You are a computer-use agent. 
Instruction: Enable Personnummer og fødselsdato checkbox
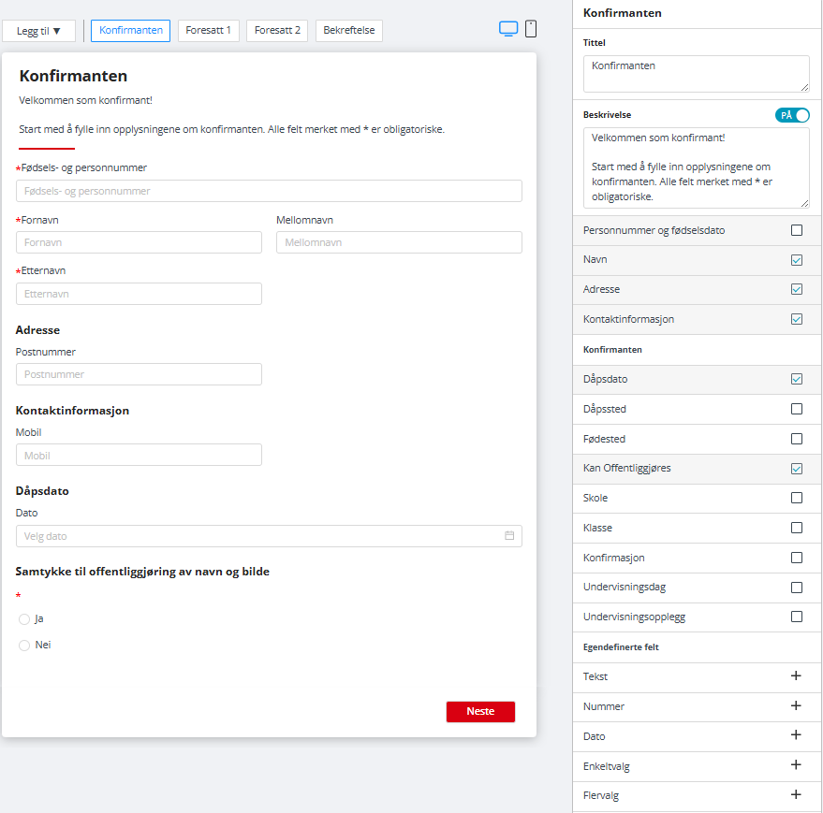[x=797, y=230]
